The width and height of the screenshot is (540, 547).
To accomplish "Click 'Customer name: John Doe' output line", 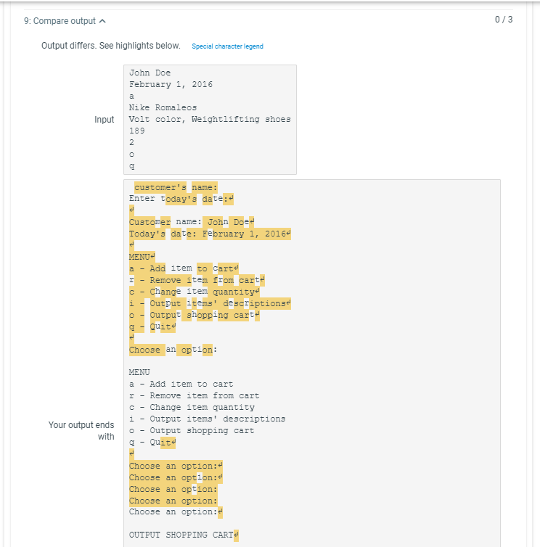I will click(x=192, y=222).
